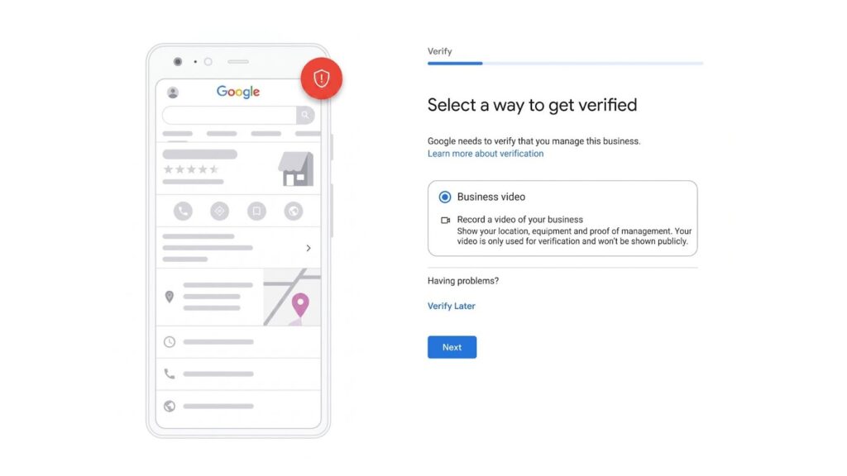The height and width of the screenshot is (476, 847).
Task: Click the round save bookmark icon
Action: (x=256, y=211)
